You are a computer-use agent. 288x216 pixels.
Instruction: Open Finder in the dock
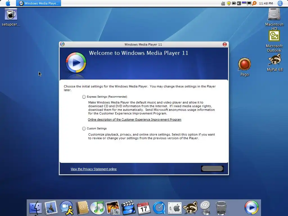point(35,208)
